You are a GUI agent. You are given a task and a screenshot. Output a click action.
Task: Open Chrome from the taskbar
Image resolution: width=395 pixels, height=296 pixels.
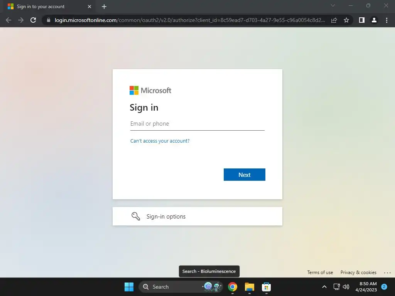click(x=233, y=287)
